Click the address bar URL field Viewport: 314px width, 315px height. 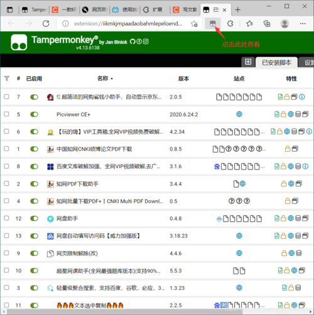coord(128,24)
